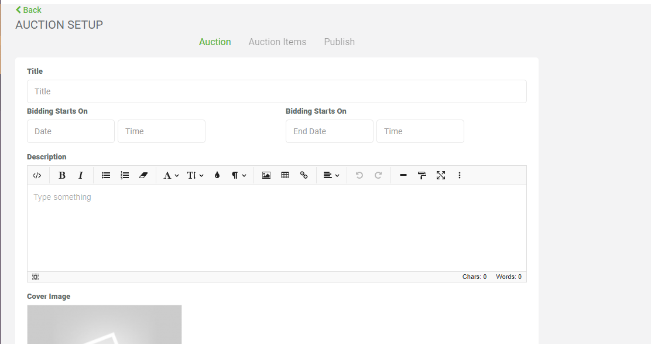Toggle bold formatting
This screenshot has height=344, width=651.
[x=62, y=175]
